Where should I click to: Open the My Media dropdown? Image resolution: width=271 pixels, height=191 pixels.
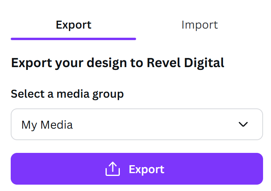(137, 124)
